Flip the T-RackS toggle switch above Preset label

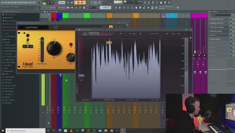click(28, 40)
